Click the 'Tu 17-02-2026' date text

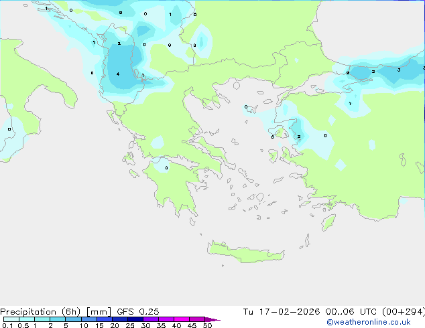[282, 312]
